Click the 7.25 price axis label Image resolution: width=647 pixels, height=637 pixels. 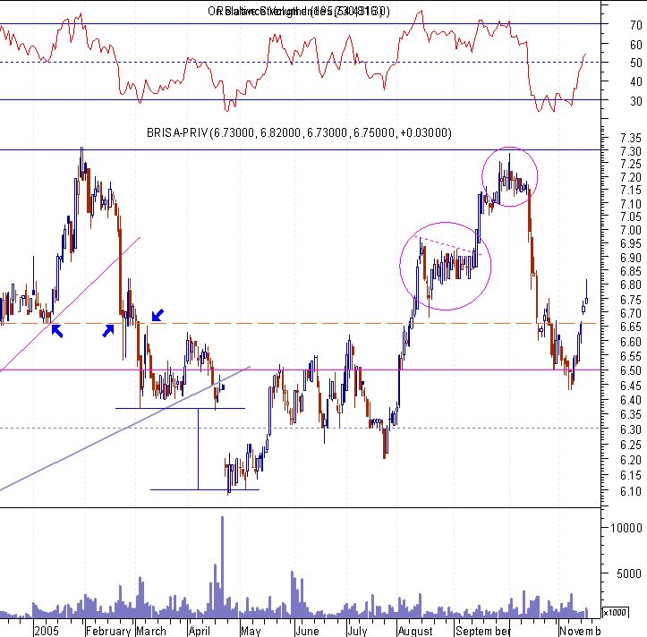coord(631,165)
